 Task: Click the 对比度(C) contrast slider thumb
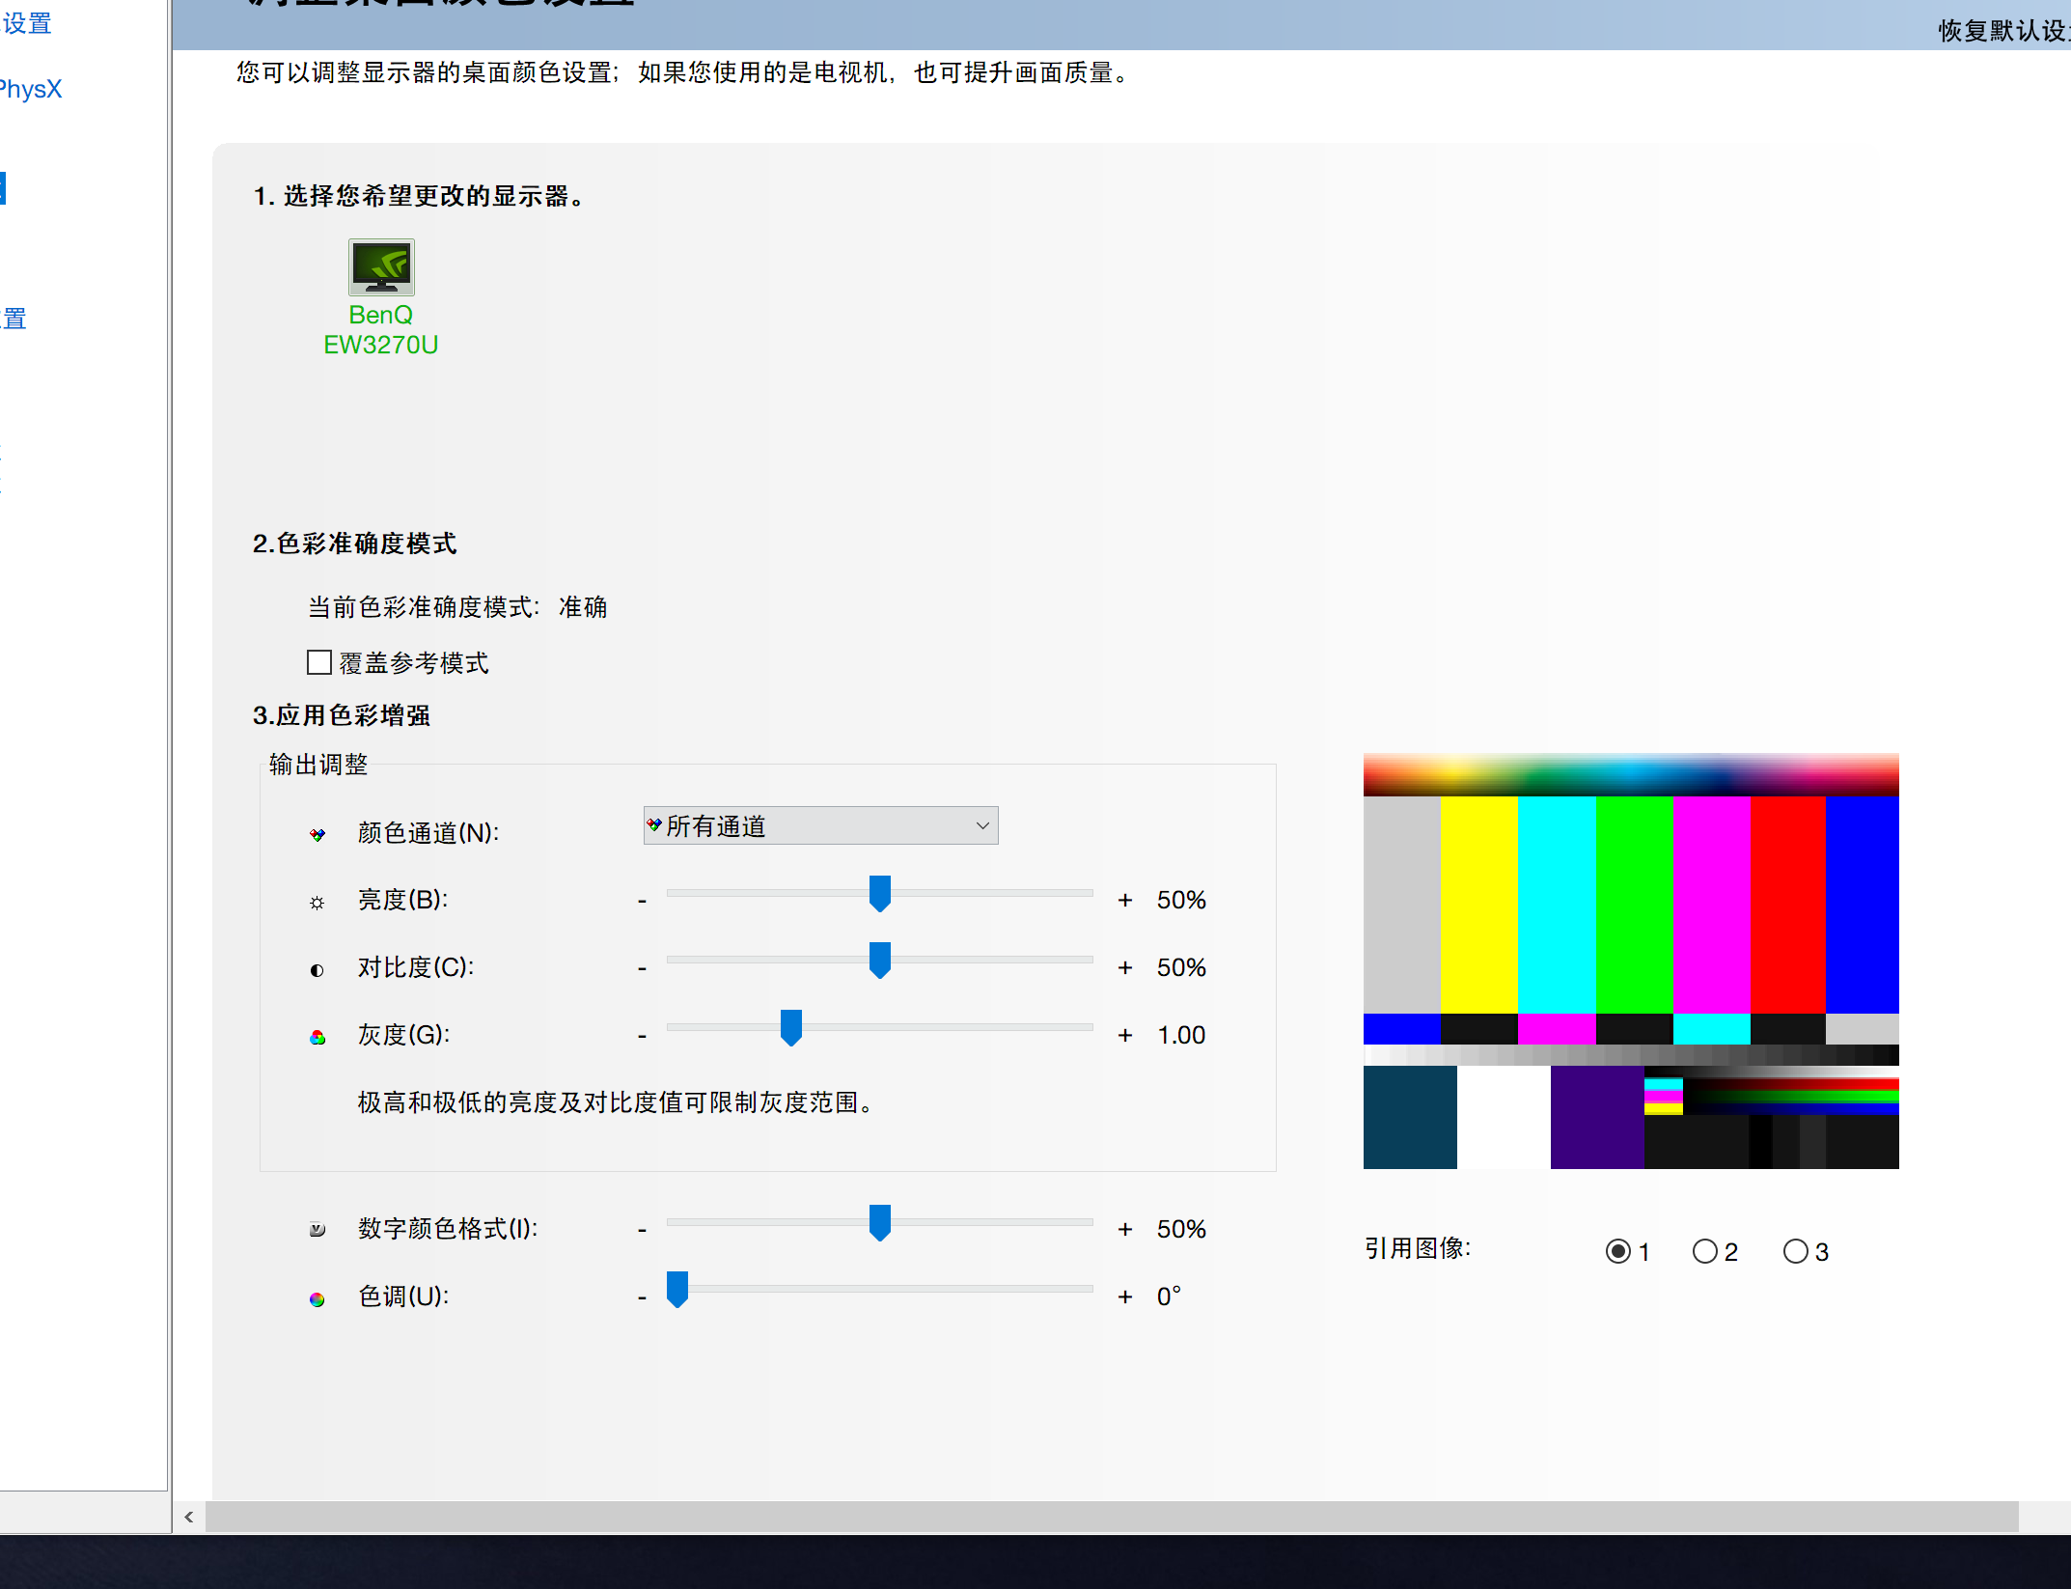[880, 961]
